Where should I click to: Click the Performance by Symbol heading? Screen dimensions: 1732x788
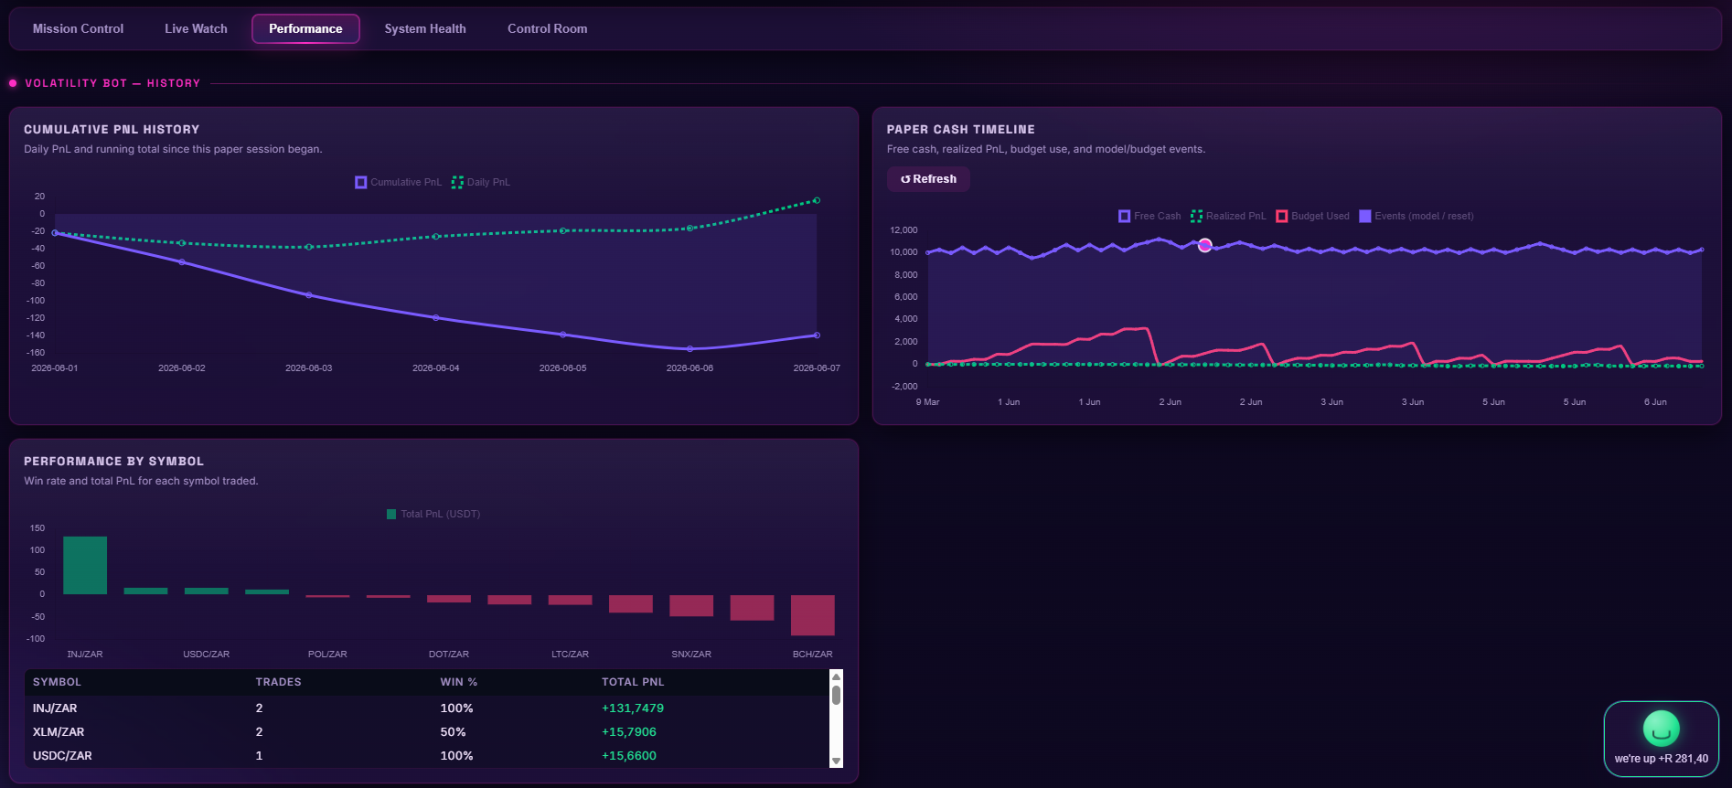tap(113, 462)
